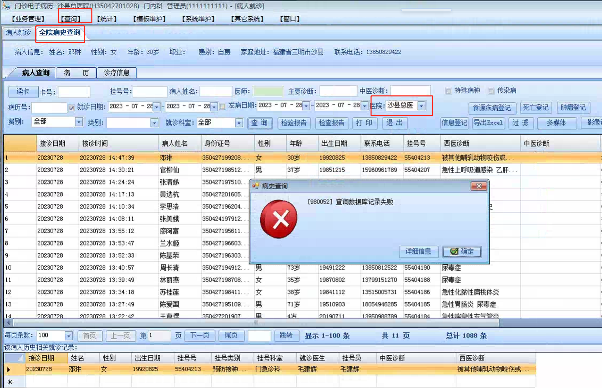Open the 每页条数 dropdown
This screenshot has width=602, height=388.
click(69, 336)
